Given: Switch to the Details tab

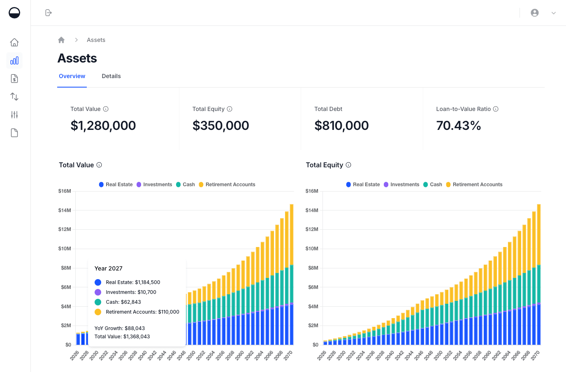Looking at the screenshot, I should point(111,76).
